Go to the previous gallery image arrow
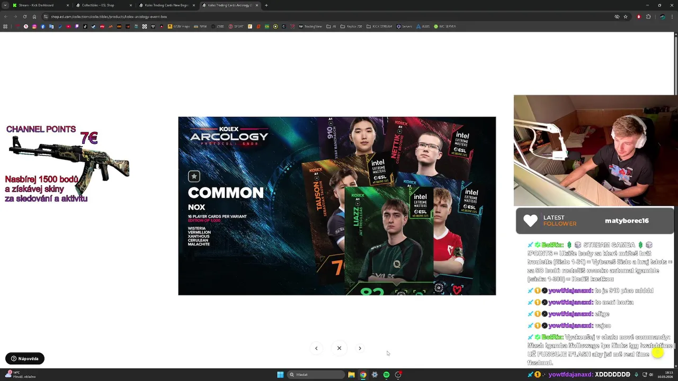Viewport: 678px width, 381px height. pyautogui.click(x=316, y=348)
